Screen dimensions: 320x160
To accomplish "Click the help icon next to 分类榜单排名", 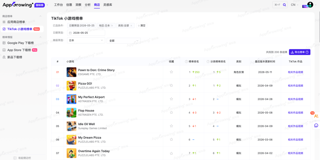I will tap(208, 62).
